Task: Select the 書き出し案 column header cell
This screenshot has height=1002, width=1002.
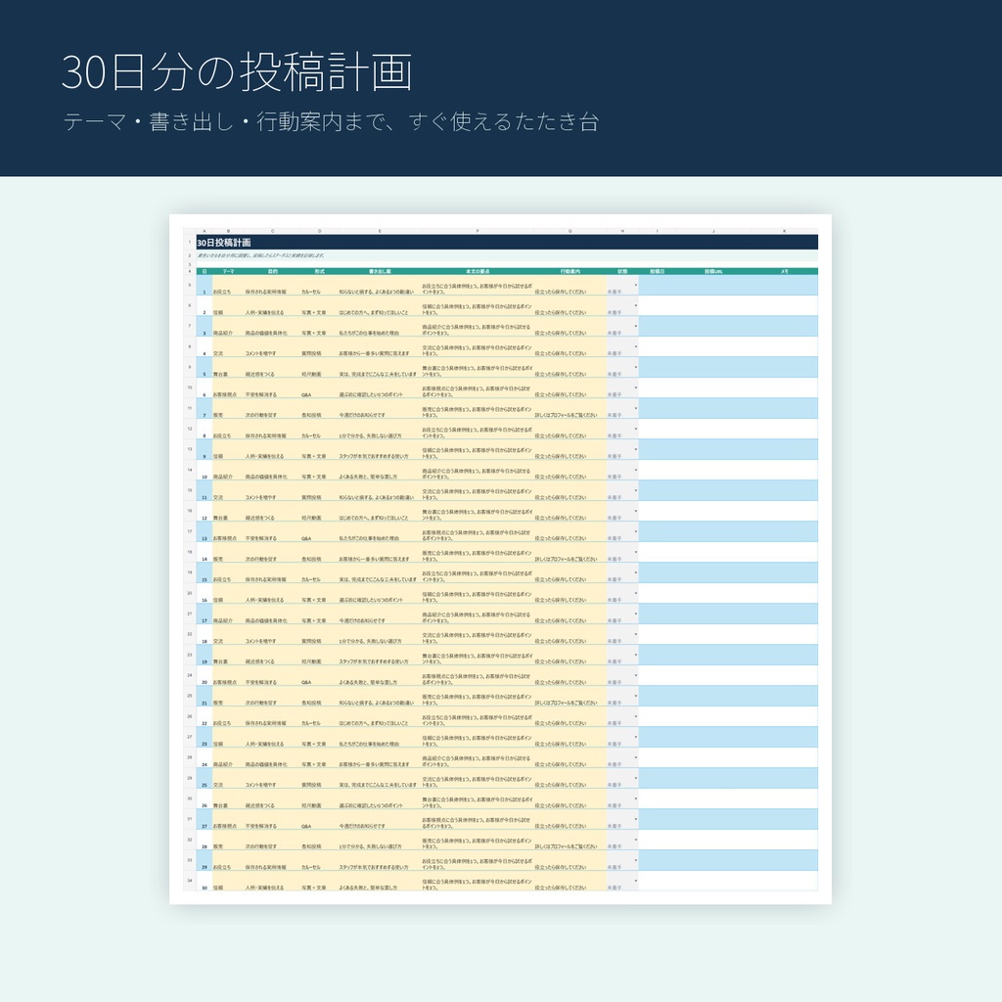Action: tap(380, 272)
